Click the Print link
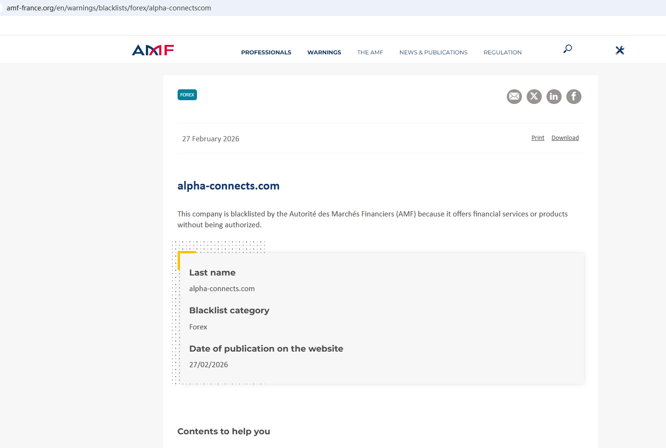 [538, 138]
